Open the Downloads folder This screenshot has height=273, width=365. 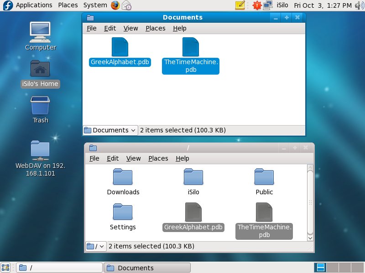pyautogui.click(x=123, y=177)
